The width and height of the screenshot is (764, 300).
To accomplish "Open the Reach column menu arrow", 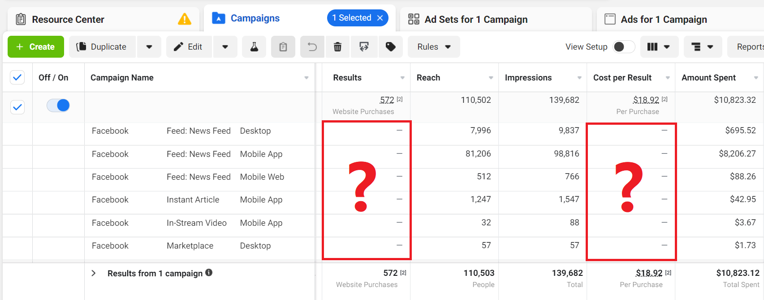I will 491,78.
